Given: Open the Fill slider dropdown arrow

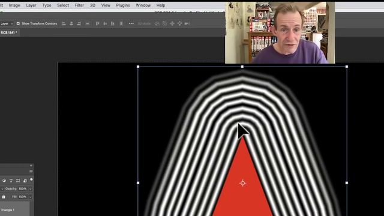Looking at the screenshot, I should 31,197.
